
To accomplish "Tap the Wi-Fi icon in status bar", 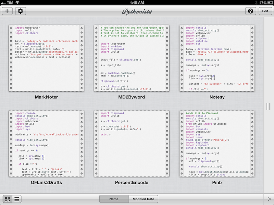I will tap(17, 3).
